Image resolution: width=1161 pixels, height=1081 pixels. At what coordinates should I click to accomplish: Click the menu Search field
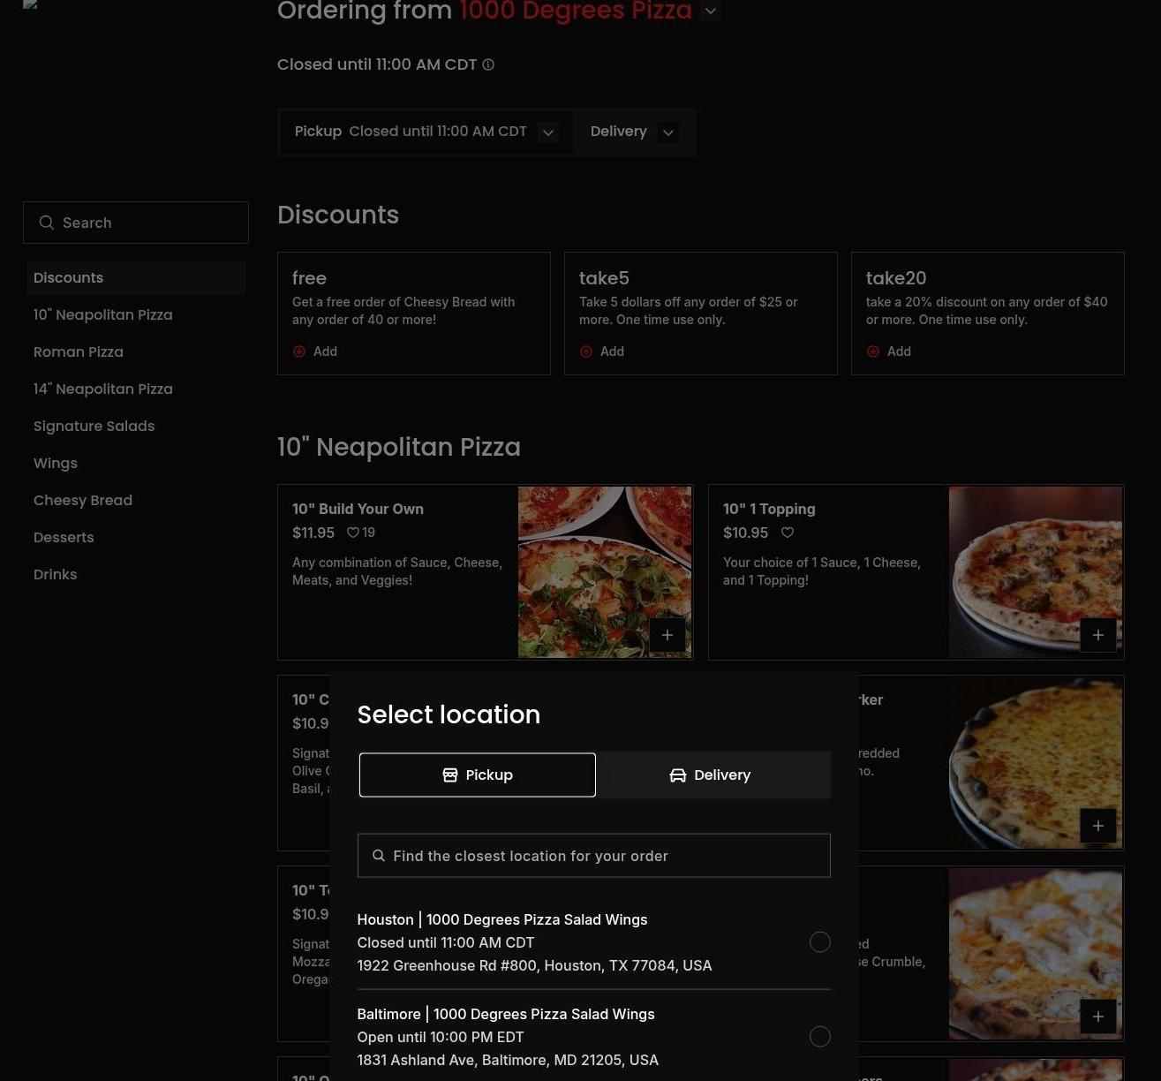click(x=136, y=223)
